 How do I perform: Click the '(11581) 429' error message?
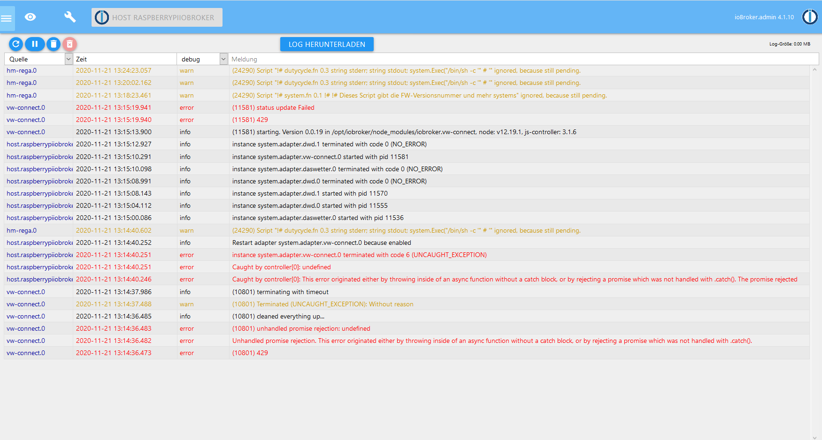pyautogui.click(x=250, y=120)
